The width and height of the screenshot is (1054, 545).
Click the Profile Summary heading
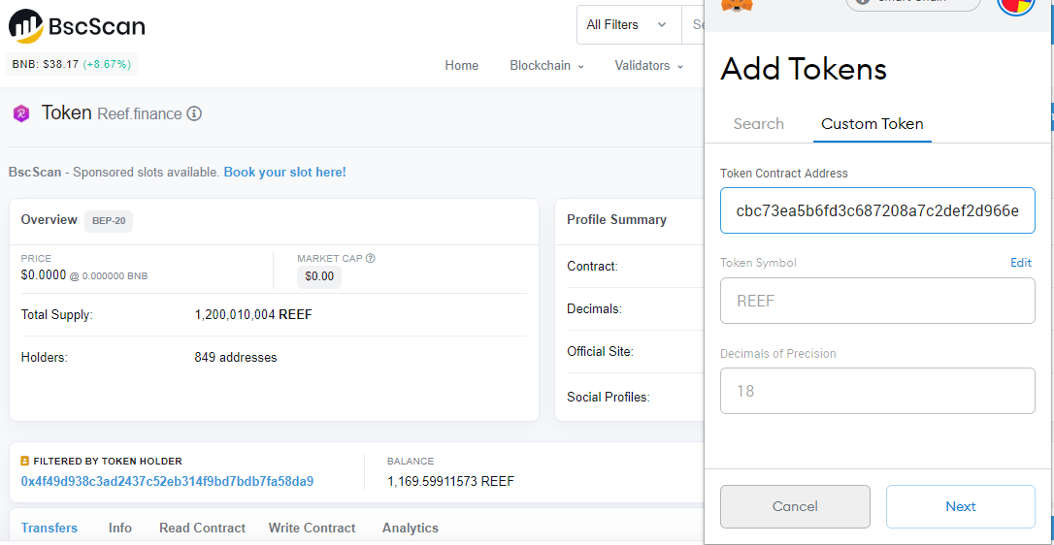tap(617, 220)
